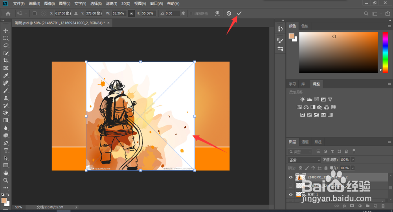
Task: Open the 文件(F) menu
Action: 19,4
